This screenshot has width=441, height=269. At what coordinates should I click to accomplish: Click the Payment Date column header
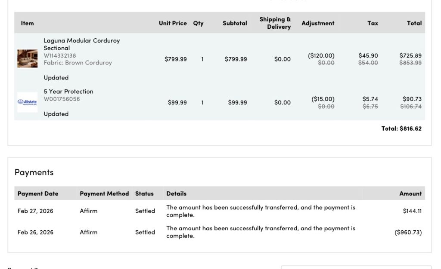click(38, 194)
